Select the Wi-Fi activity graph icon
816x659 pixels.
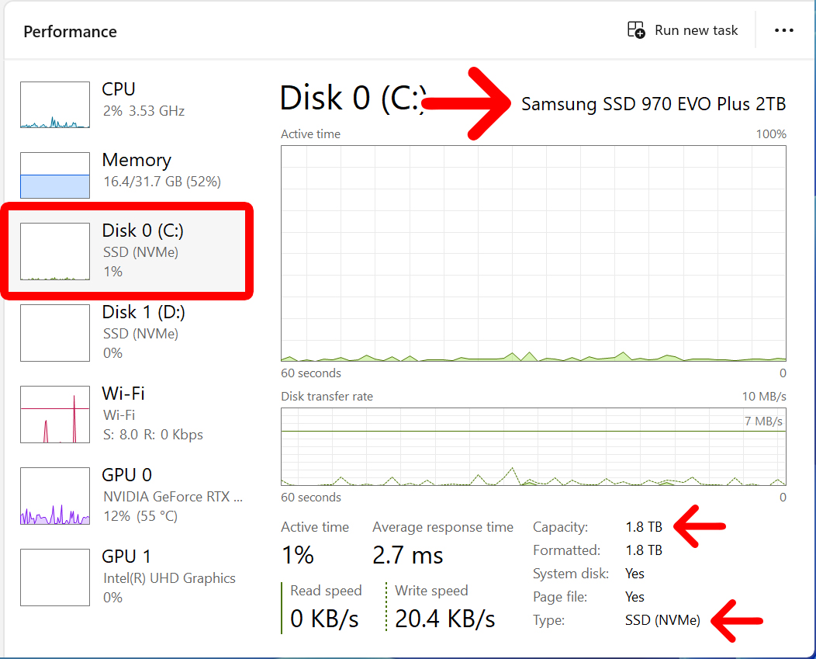pyautogui.click(x=54, y=414)
